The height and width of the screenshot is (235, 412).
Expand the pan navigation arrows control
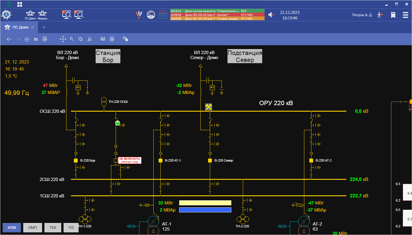coord(63,39)
